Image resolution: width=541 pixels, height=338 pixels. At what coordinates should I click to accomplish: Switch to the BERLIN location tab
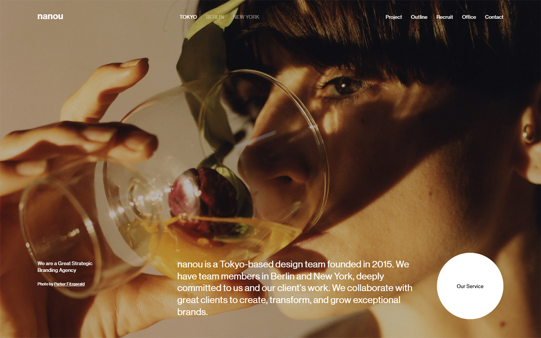(215, 17)
